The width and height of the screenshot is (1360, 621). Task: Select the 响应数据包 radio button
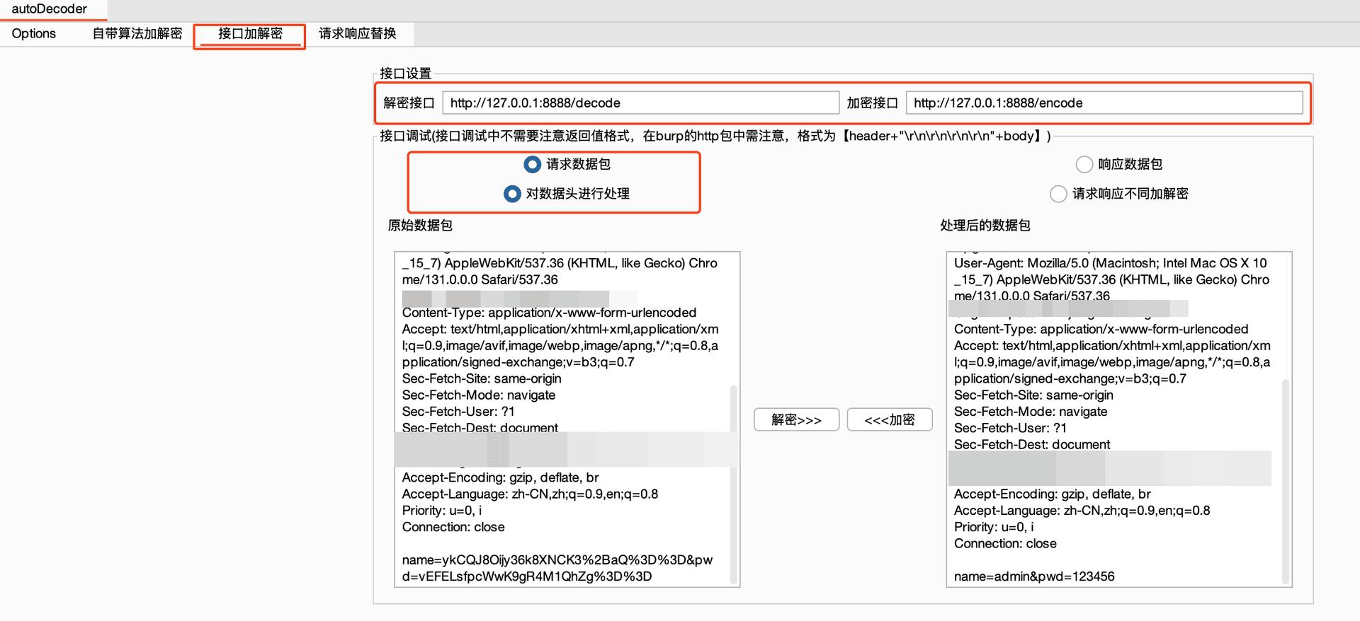(1084, 164)
